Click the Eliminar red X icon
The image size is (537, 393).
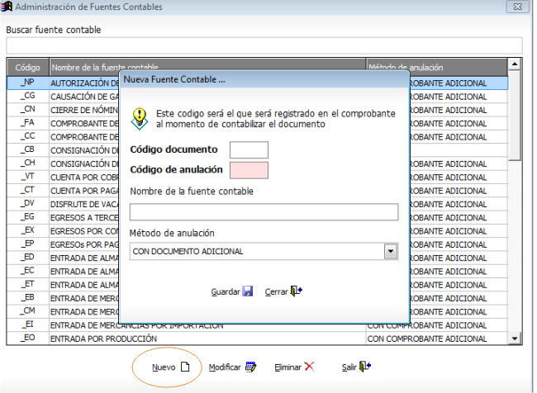[309, 367]
